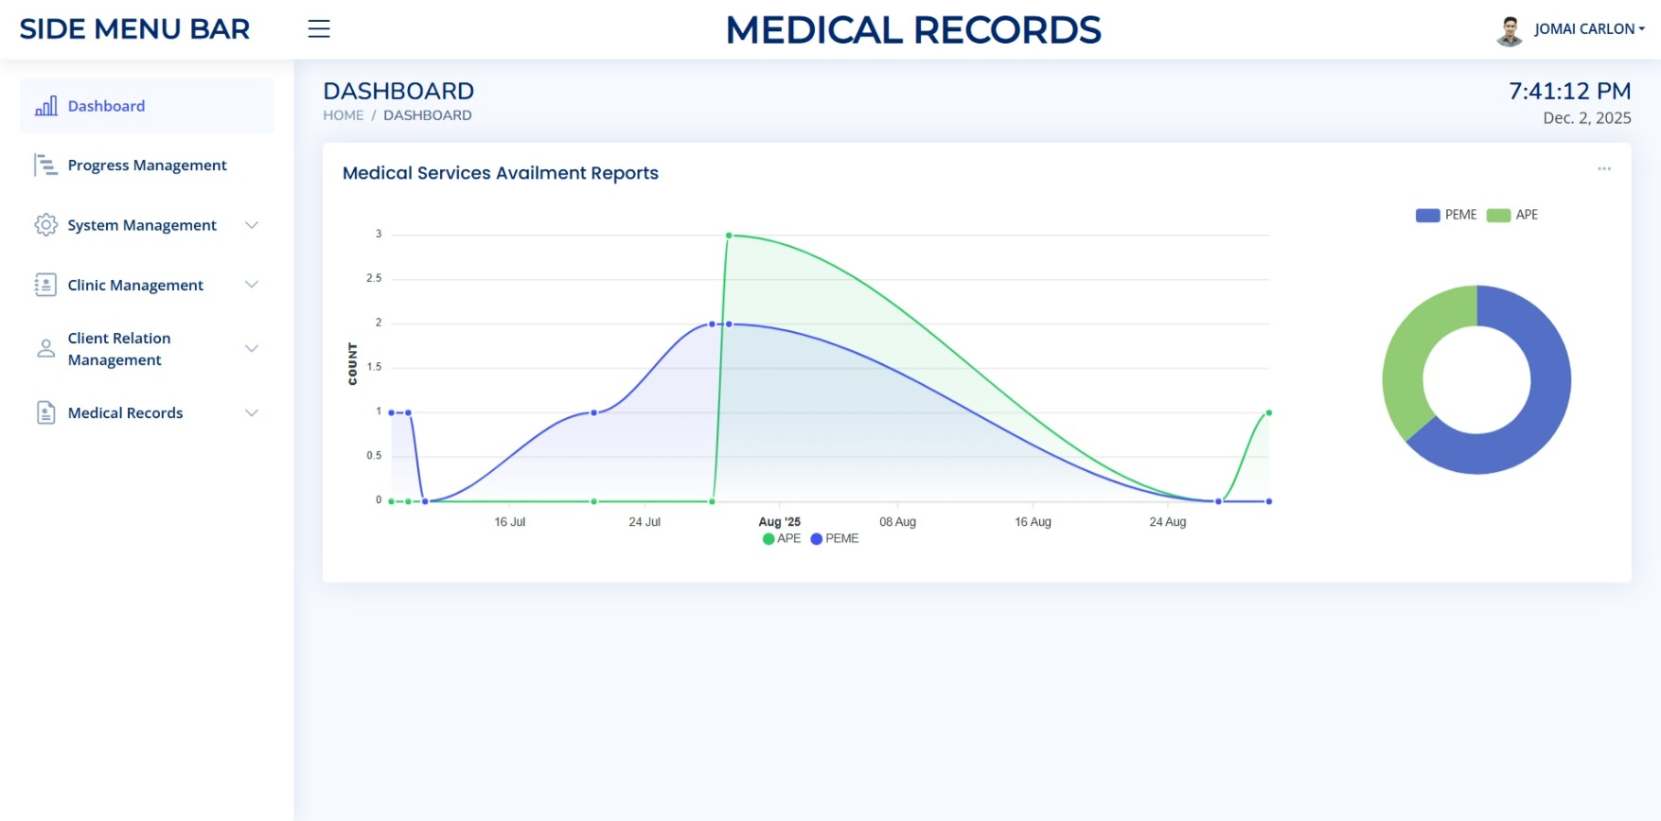Expand the Clinic Management chevron
Screen dimensions: 1661x821
pos(252,285)
